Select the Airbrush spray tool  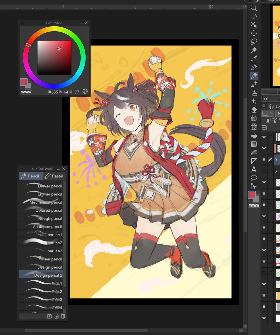[x=254, y=93]
